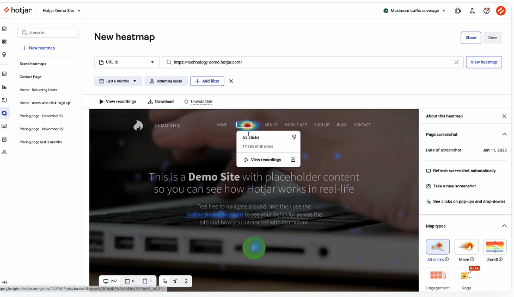The image size is (514, 297).
Task: Click the Hotjar logo
Action: point(18,10)
